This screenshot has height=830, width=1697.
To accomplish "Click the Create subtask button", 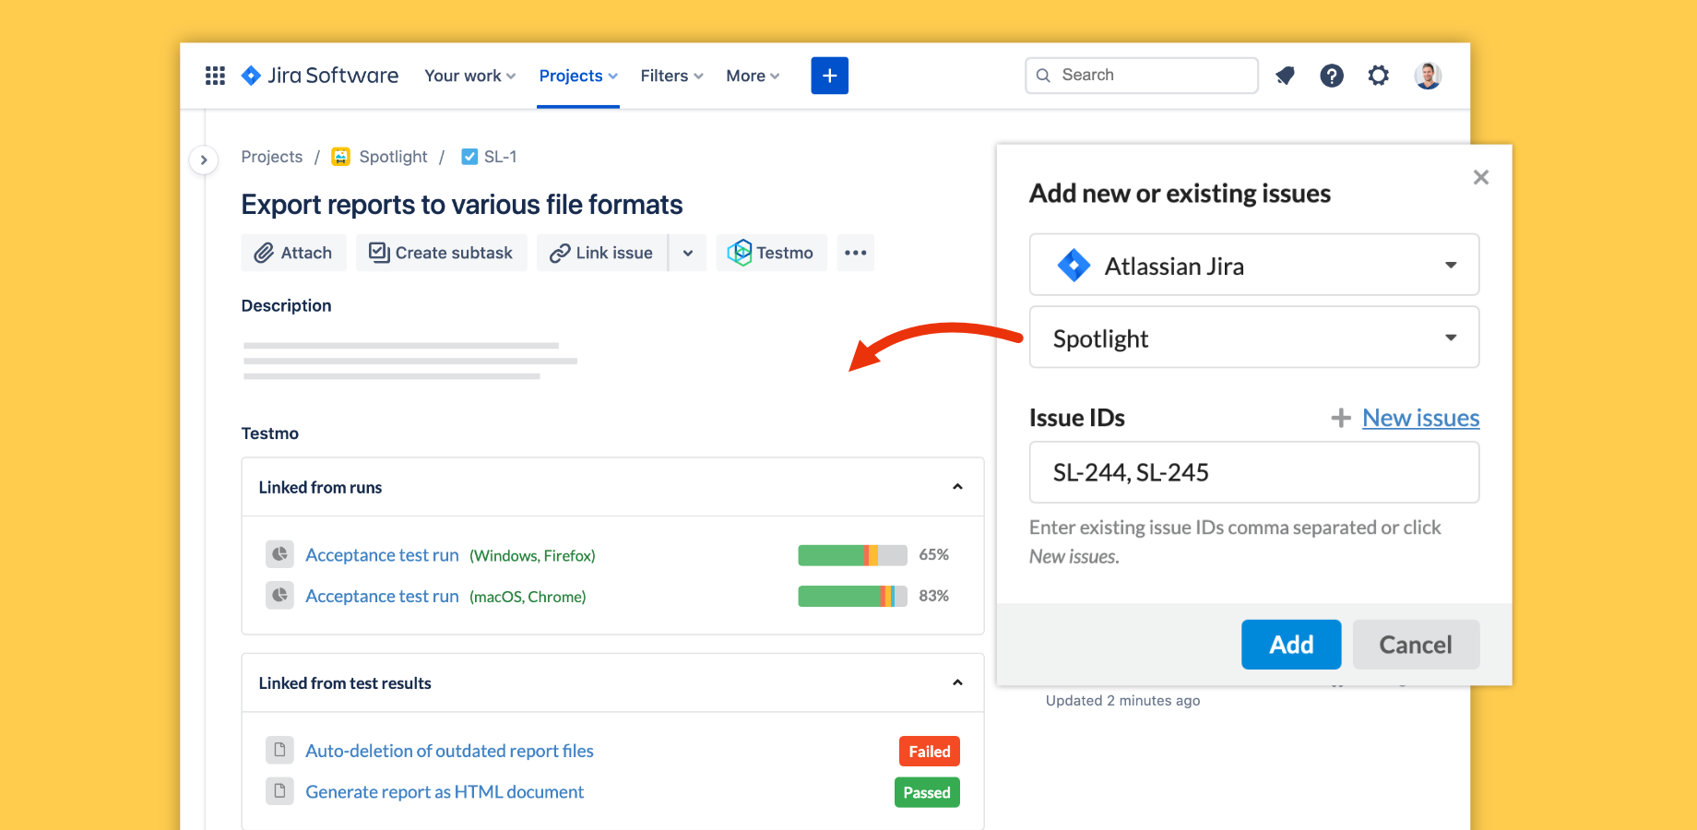I will [x=441, y=253].
